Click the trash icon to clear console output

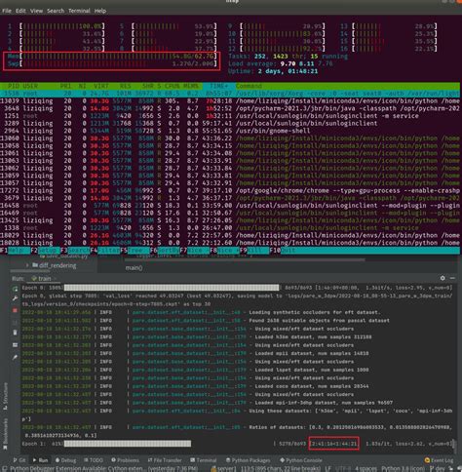[15, 333]
